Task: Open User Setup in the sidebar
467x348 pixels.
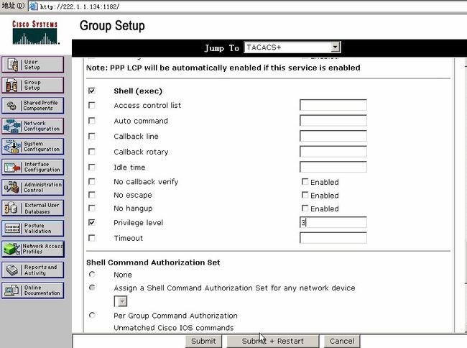Action: 32,65
